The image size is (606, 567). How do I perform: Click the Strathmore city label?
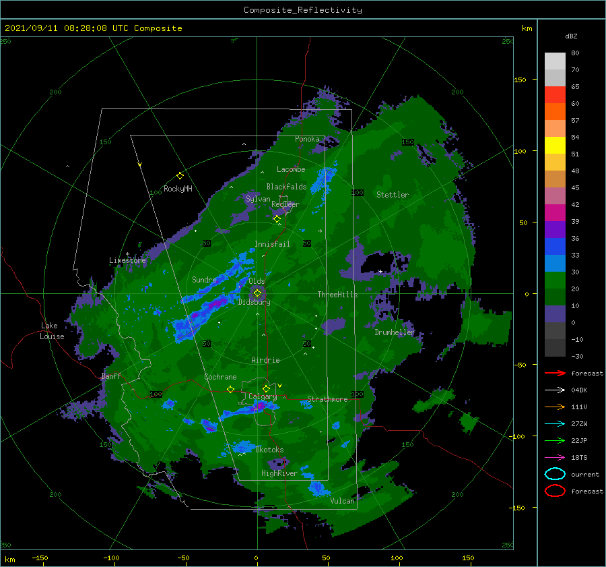coord(327,399)
